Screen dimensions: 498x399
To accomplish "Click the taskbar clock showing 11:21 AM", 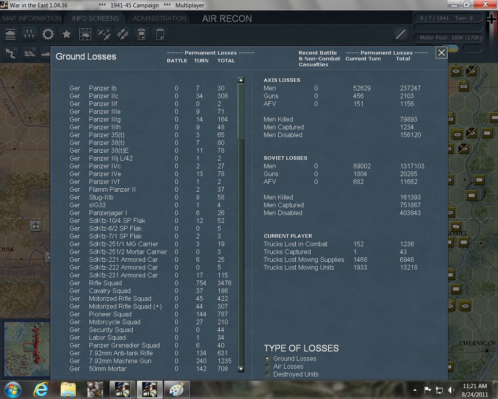I will [475, 390].
